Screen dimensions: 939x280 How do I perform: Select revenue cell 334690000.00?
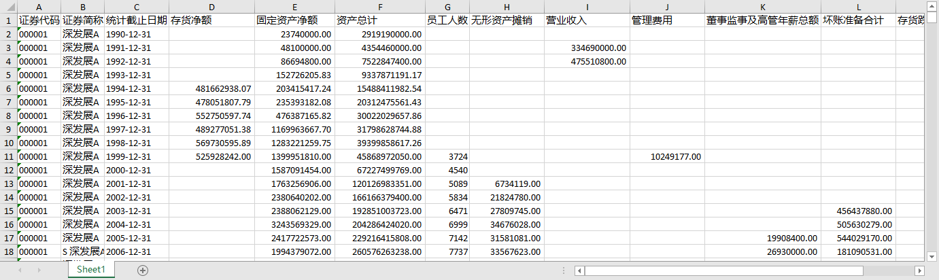tap(587, 48)
